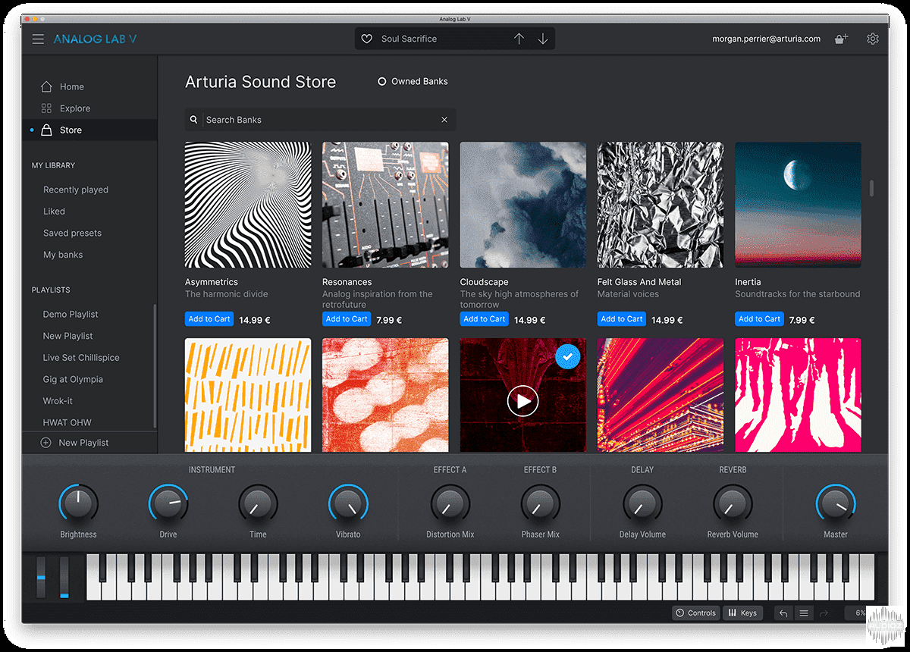
Task: Click the blue checkmark badge on the dark red bank
Action: [568, 356]
